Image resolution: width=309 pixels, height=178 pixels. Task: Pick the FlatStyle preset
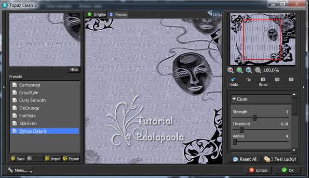45,115
